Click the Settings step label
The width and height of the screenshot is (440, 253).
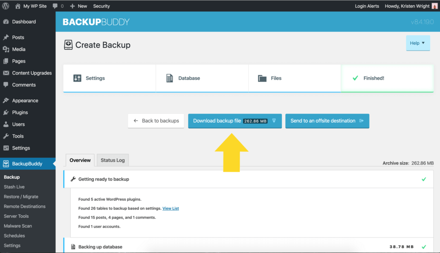pyautogui.click(x=95, y=78)
